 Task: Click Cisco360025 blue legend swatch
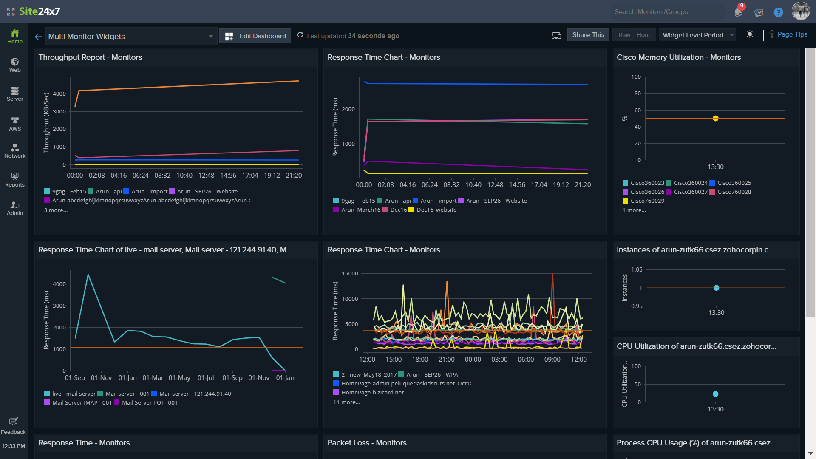coord(712,183)
